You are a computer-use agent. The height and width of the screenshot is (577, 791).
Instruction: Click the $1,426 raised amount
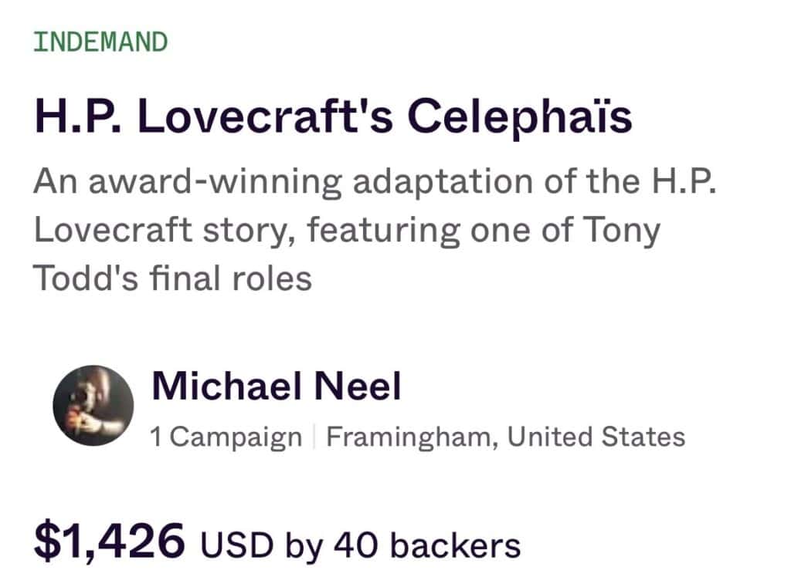109,540
